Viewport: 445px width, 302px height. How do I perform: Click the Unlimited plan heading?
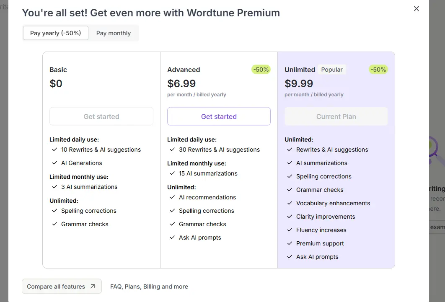tap(300, 70)
